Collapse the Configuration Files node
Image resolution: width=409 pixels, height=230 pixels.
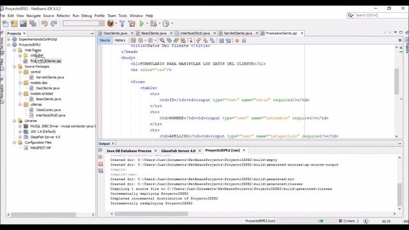pos(14,142)
